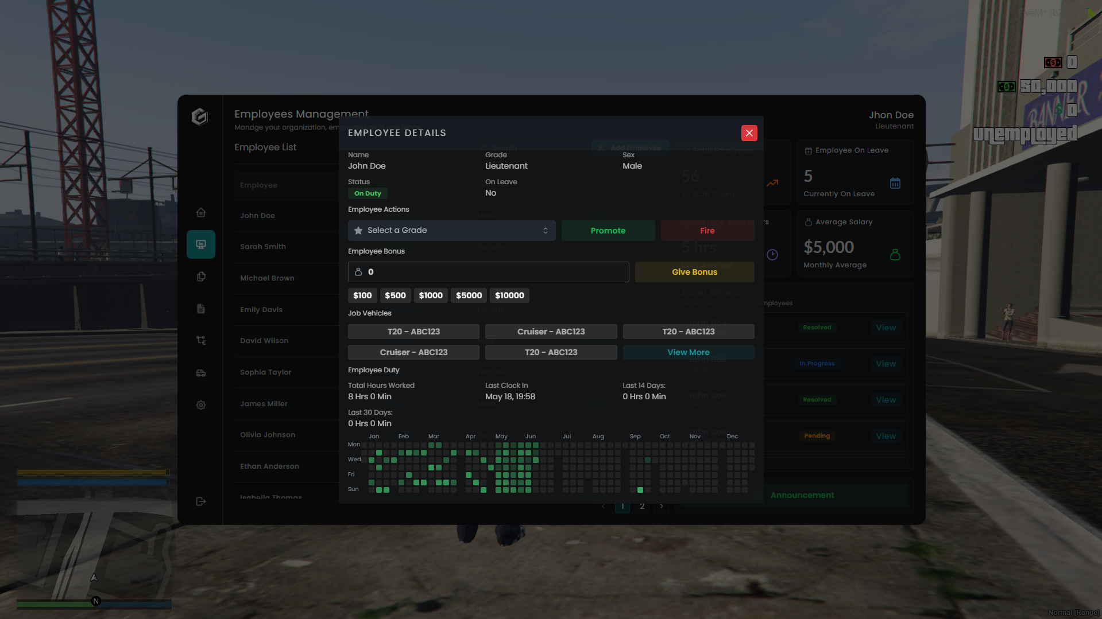Open the settings gear sidebar icon

tap(201, 405)
